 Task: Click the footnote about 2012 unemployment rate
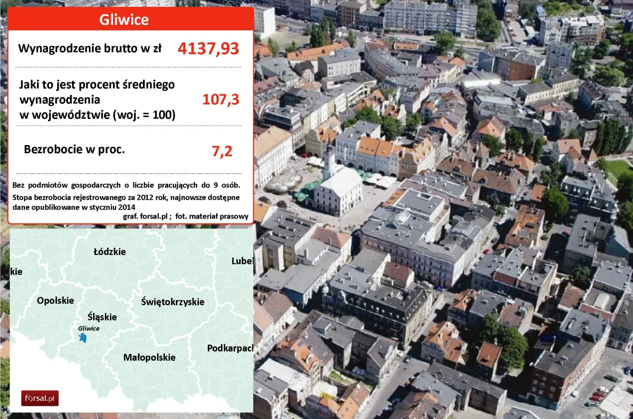tap(126, 202)
